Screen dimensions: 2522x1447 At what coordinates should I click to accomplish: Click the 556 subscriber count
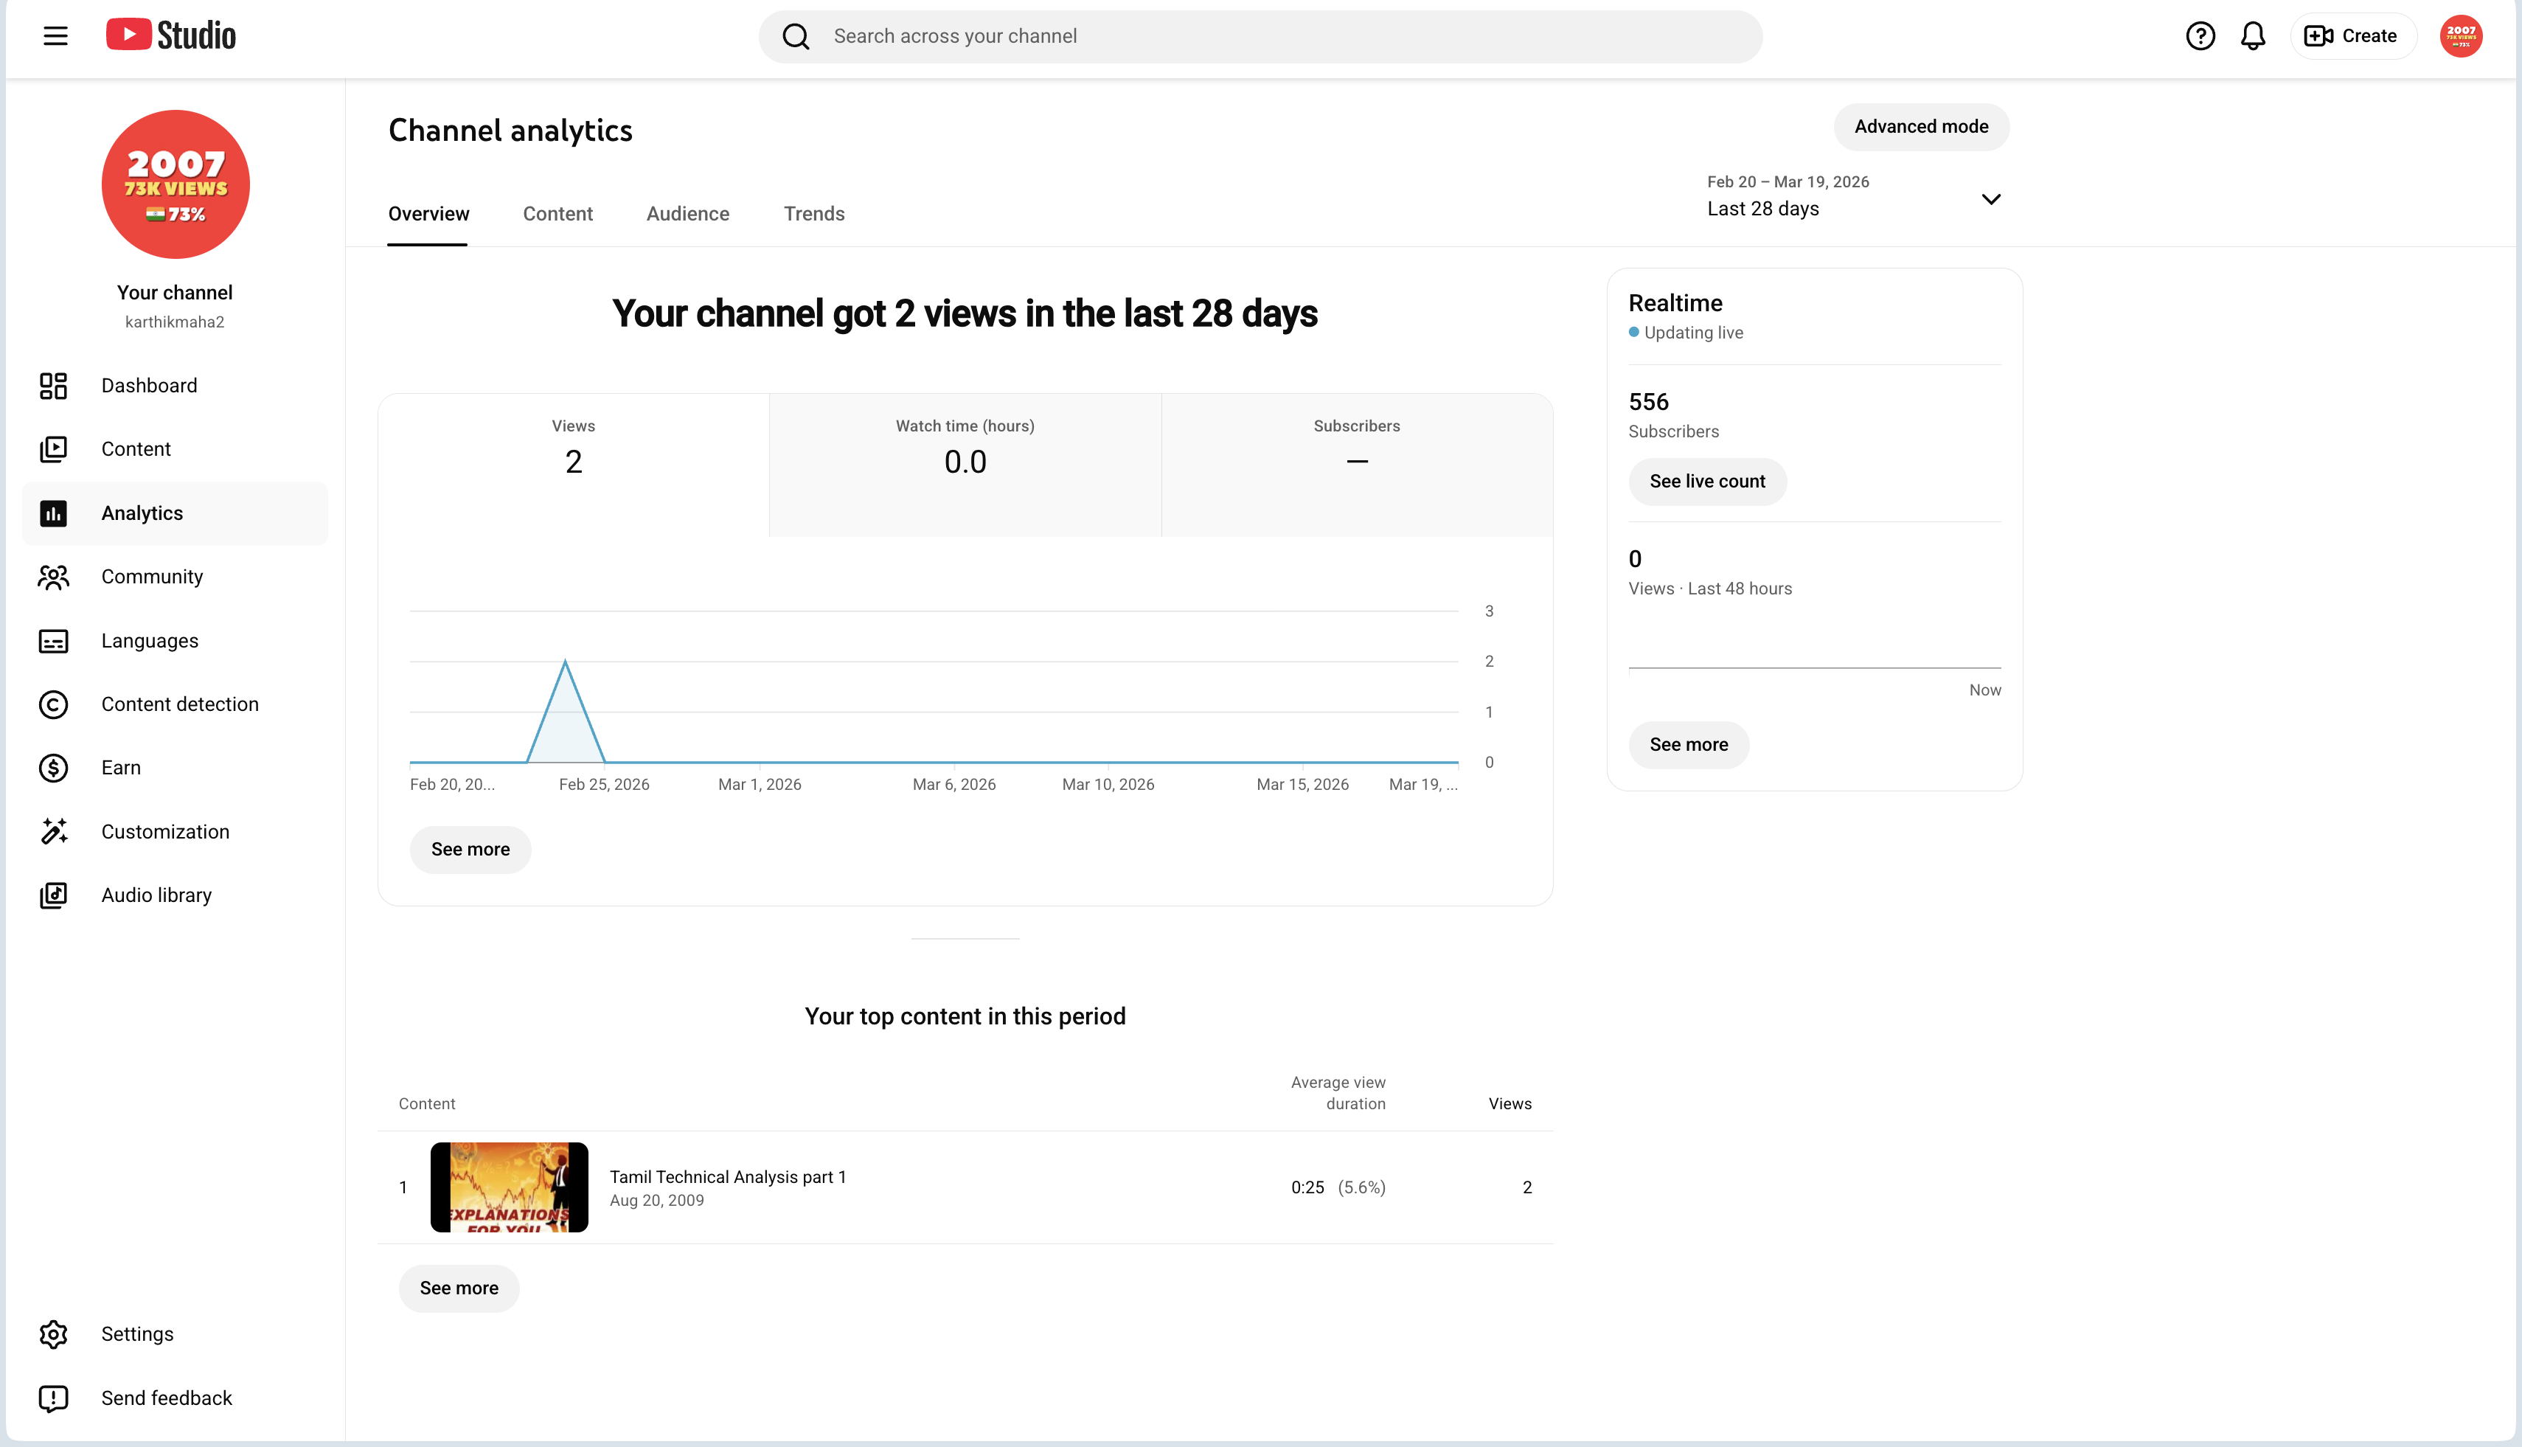pos(1649,401)
